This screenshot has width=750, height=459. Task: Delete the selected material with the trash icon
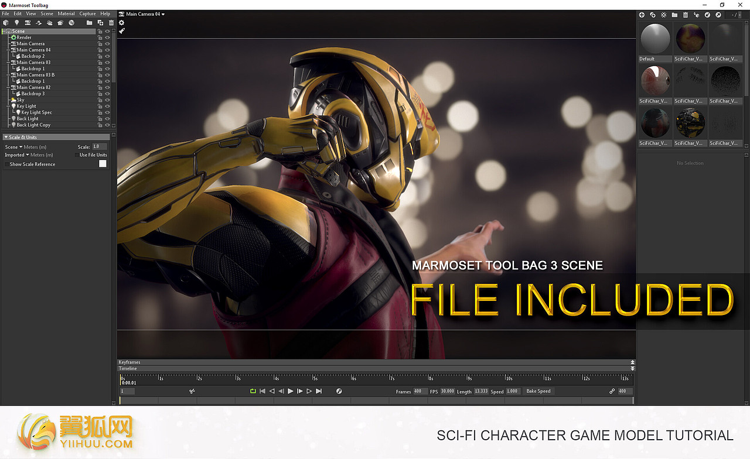click(x=686, y=15)
